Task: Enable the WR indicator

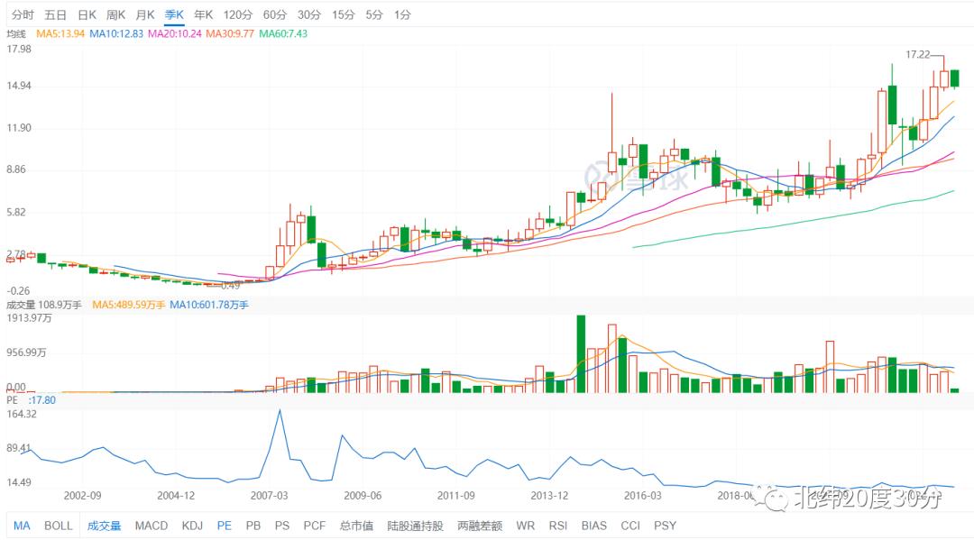Action: pos(526,526)
